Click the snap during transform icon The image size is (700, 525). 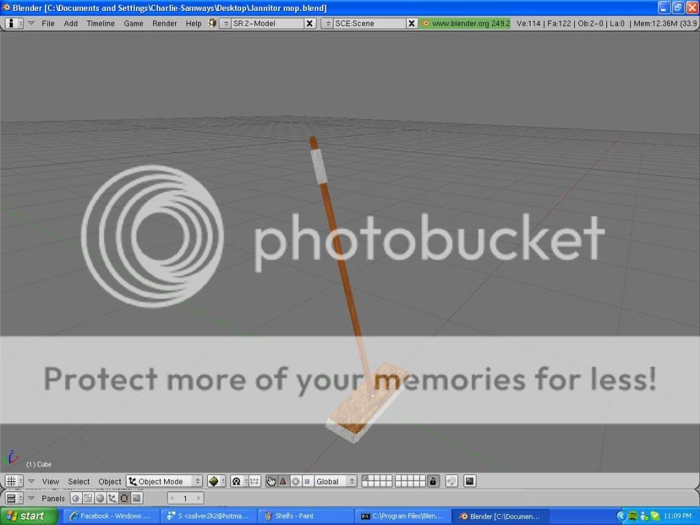(451, 481)
